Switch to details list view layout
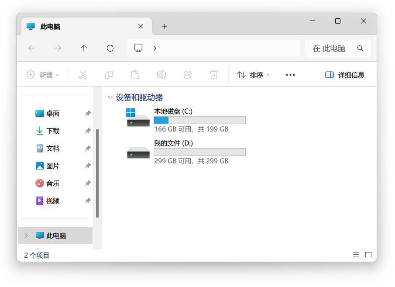 coord(356,255)
